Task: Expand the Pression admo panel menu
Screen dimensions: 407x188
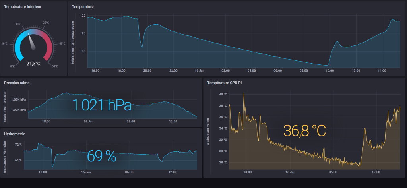Action: click(17, 83)
